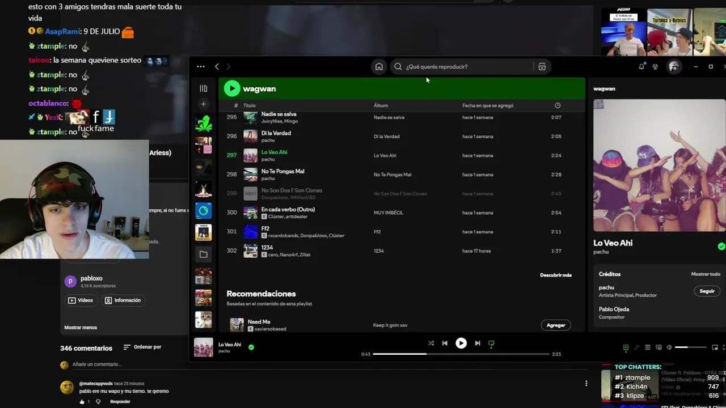Open the Spotify three-dots main menu
This screenshot has width=726, height=408.
tap(201, 66)
